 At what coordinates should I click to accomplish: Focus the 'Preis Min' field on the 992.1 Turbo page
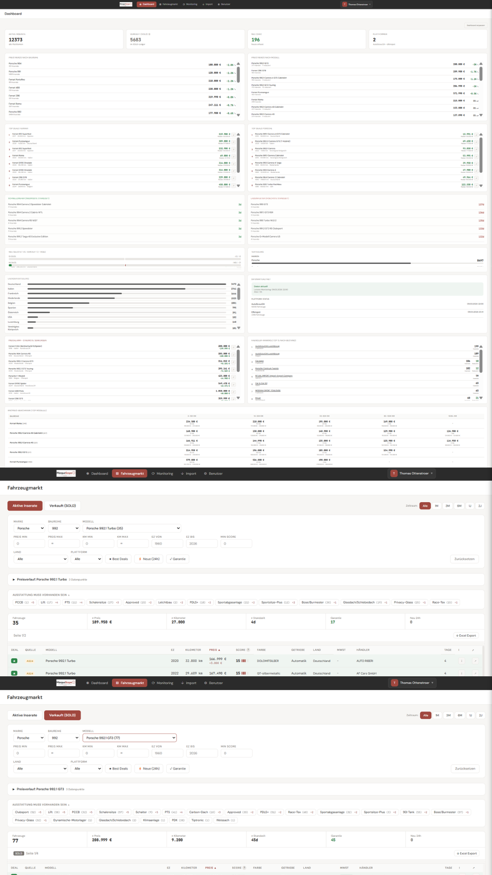click(29, 543)
